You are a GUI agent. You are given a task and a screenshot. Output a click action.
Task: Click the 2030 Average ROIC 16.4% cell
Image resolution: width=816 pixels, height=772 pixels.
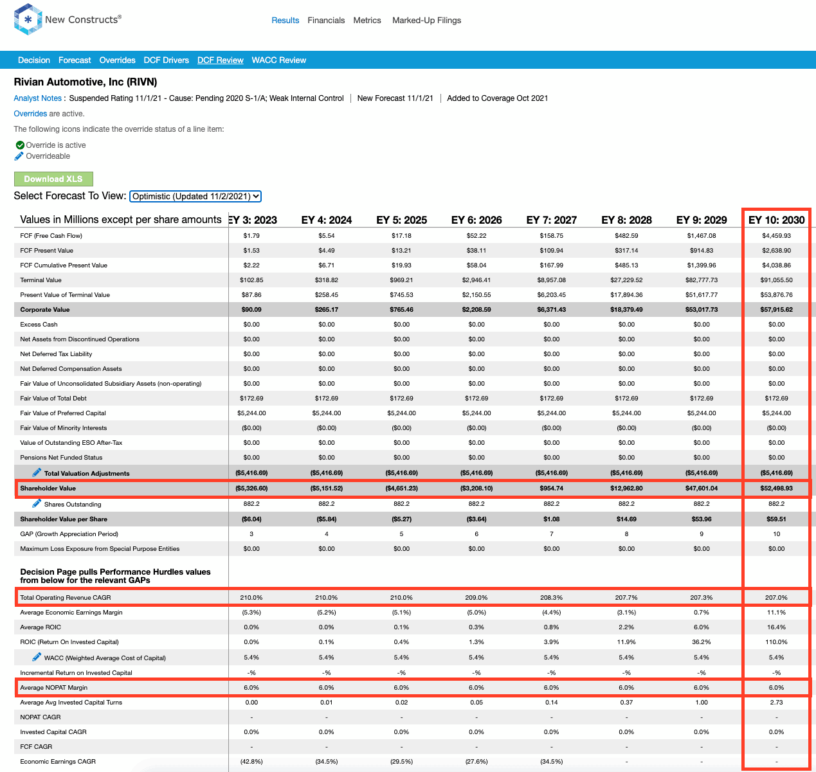pyautogui.click(x=776, y=627)
